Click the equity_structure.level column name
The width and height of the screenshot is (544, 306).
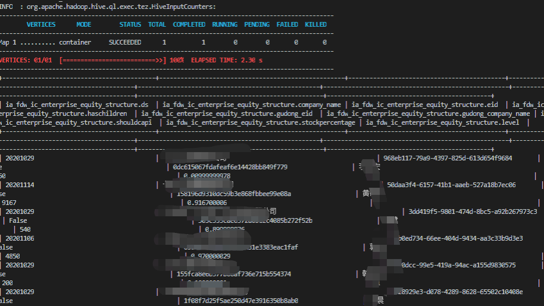pos(442,122)
